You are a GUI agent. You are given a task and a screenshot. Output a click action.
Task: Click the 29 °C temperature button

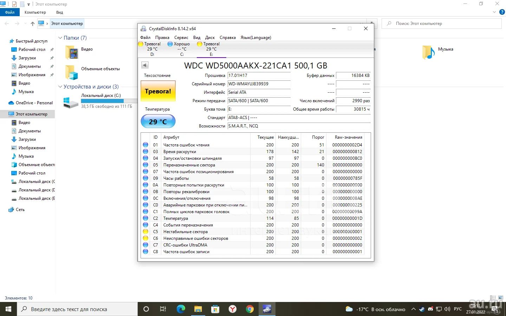point(158,121)
